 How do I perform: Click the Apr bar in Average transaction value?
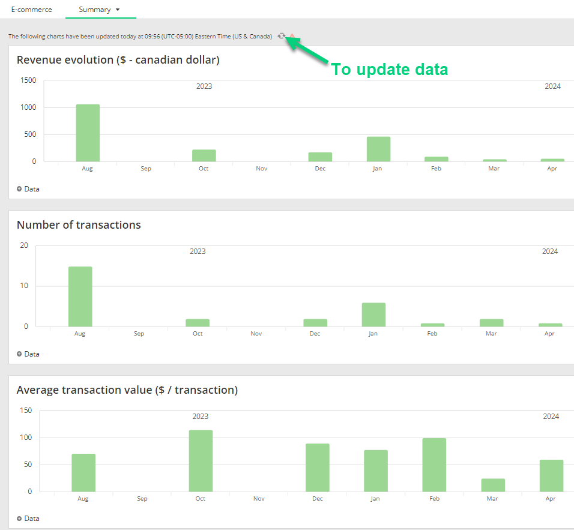tap(551, 476)
